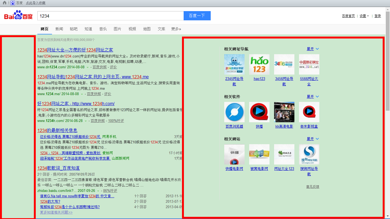Click the browser home icon
Image resolution: width=390 pixels, height=219 pixels.
[5, 3]
